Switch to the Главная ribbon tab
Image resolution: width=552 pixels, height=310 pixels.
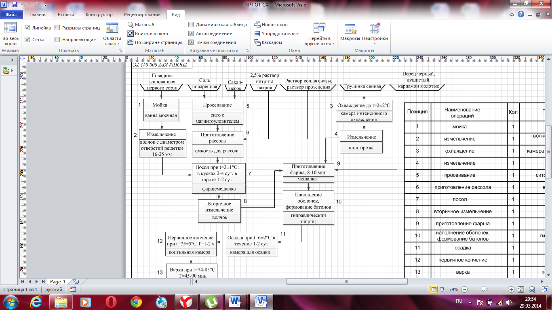pyautogui.click(x=38, y=15)
